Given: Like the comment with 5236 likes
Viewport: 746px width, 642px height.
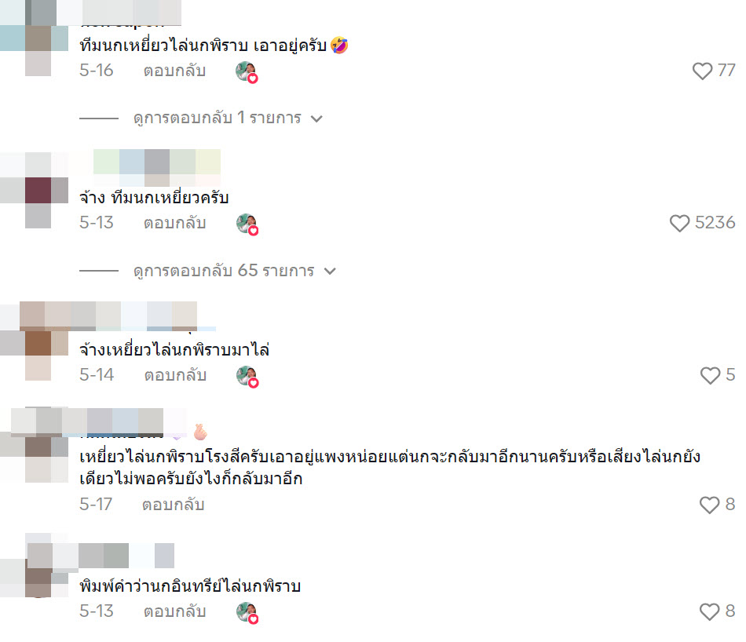Looking at the screenshot, I should point(679,223).
